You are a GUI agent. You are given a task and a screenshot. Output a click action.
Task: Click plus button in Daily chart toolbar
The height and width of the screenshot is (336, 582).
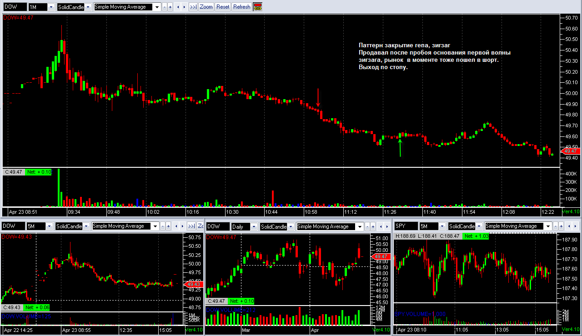pyautogui.click(x=373, y=226)
